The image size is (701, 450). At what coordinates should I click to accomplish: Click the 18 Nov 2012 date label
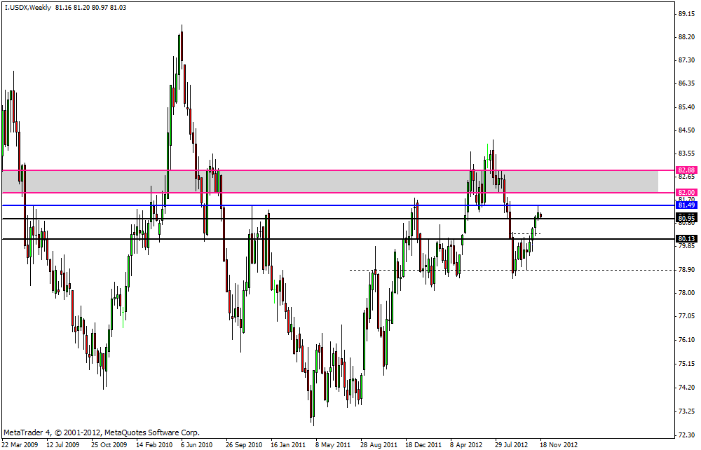coord(558,444)
